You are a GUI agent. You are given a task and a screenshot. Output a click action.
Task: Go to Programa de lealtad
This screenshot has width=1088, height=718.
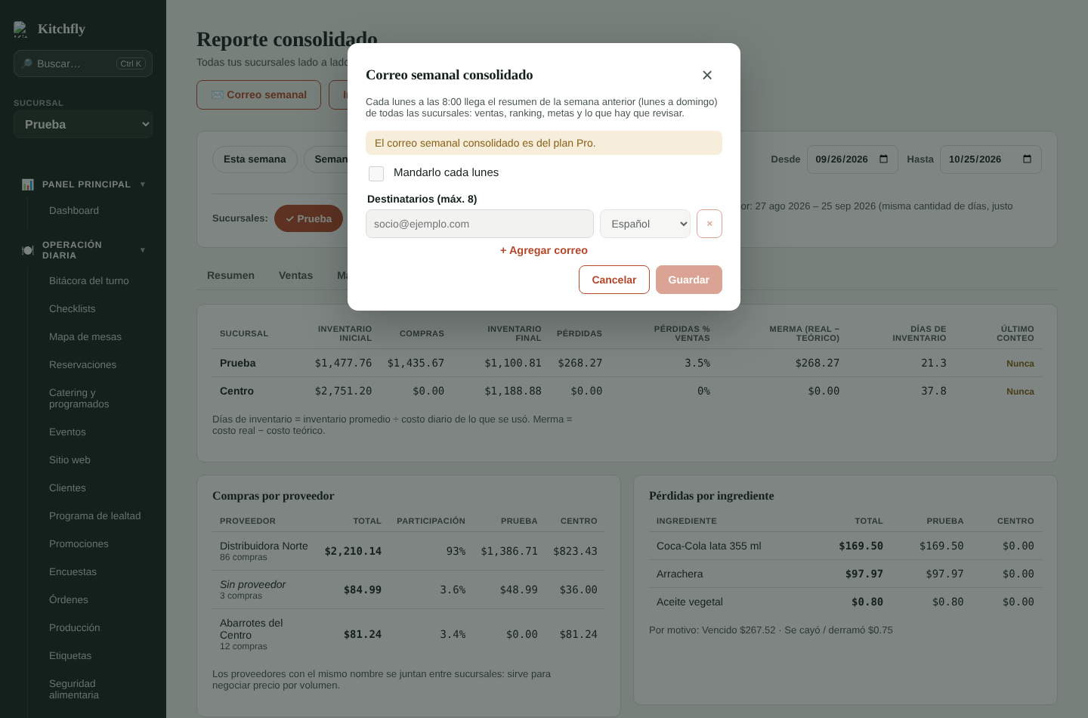(x=95, y=515)
